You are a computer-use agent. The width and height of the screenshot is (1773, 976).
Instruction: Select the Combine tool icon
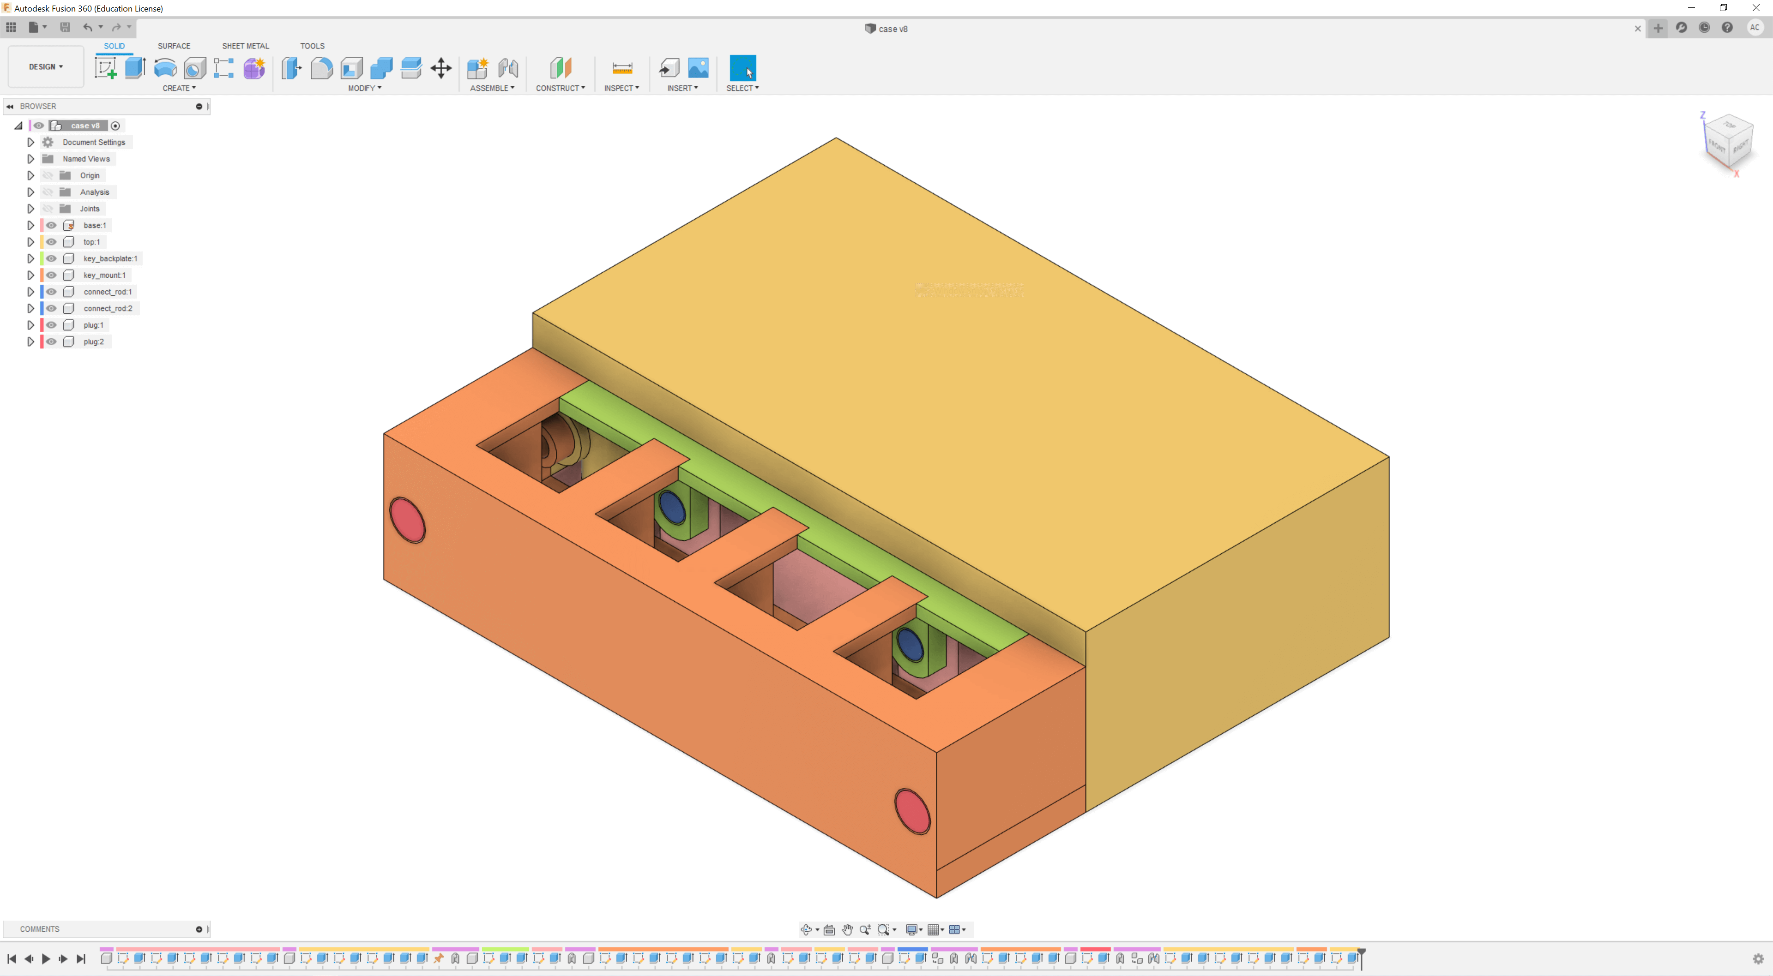pyautogui.click(x=383, y=68)
